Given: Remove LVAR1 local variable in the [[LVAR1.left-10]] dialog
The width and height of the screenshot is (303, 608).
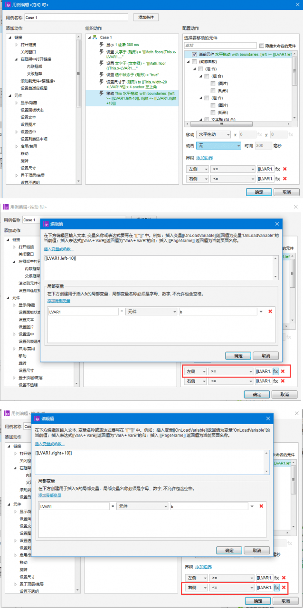Looking at the screenshot, I should (x=270, y=312).
